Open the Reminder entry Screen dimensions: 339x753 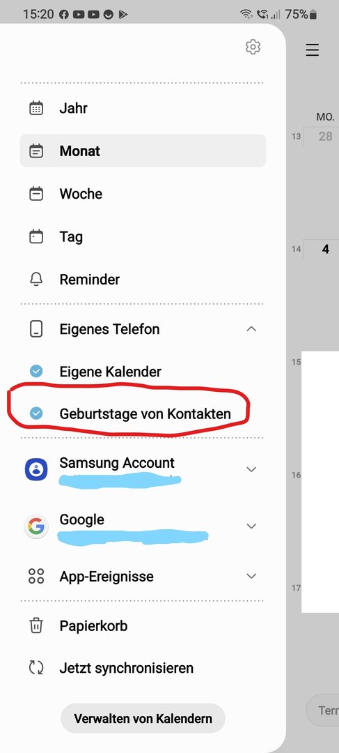(143, 279)
